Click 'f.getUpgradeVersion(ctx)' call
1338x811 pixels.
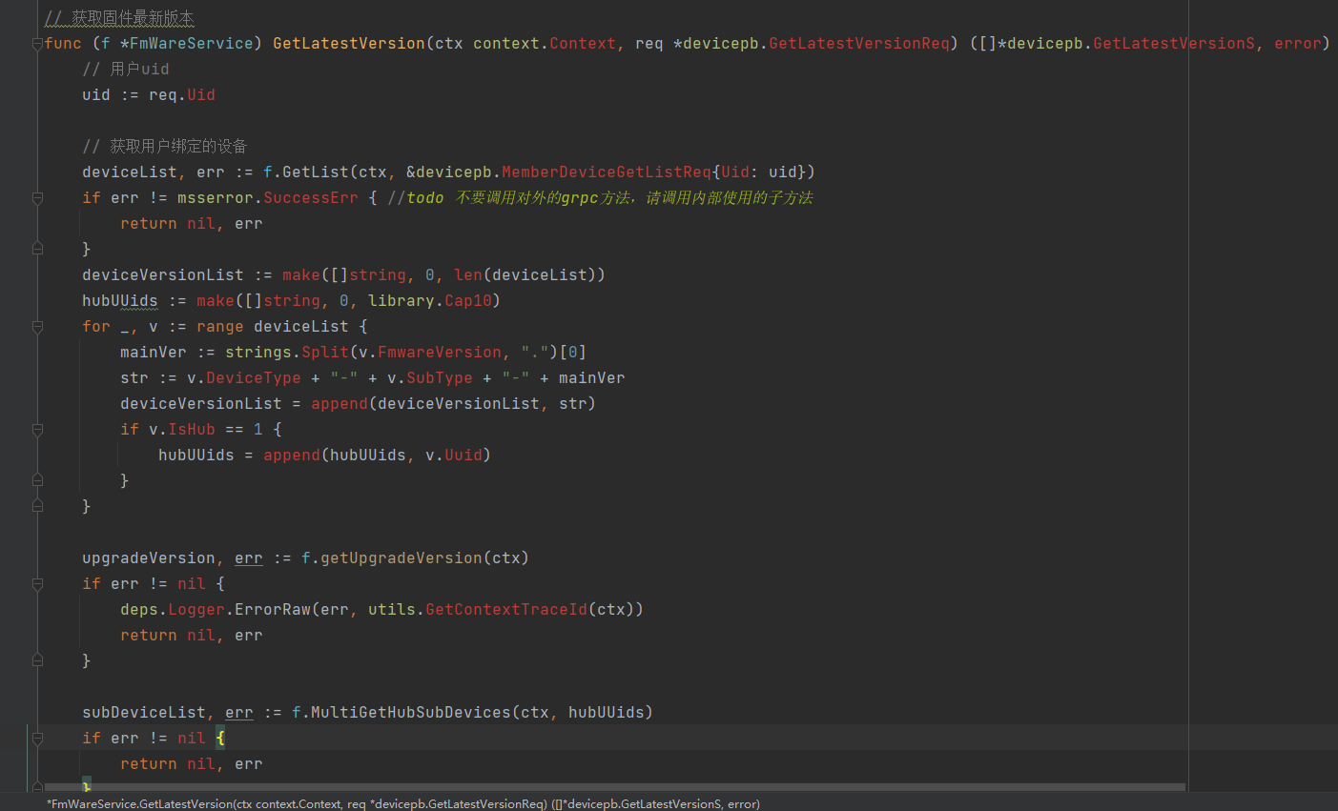(415, 558)
